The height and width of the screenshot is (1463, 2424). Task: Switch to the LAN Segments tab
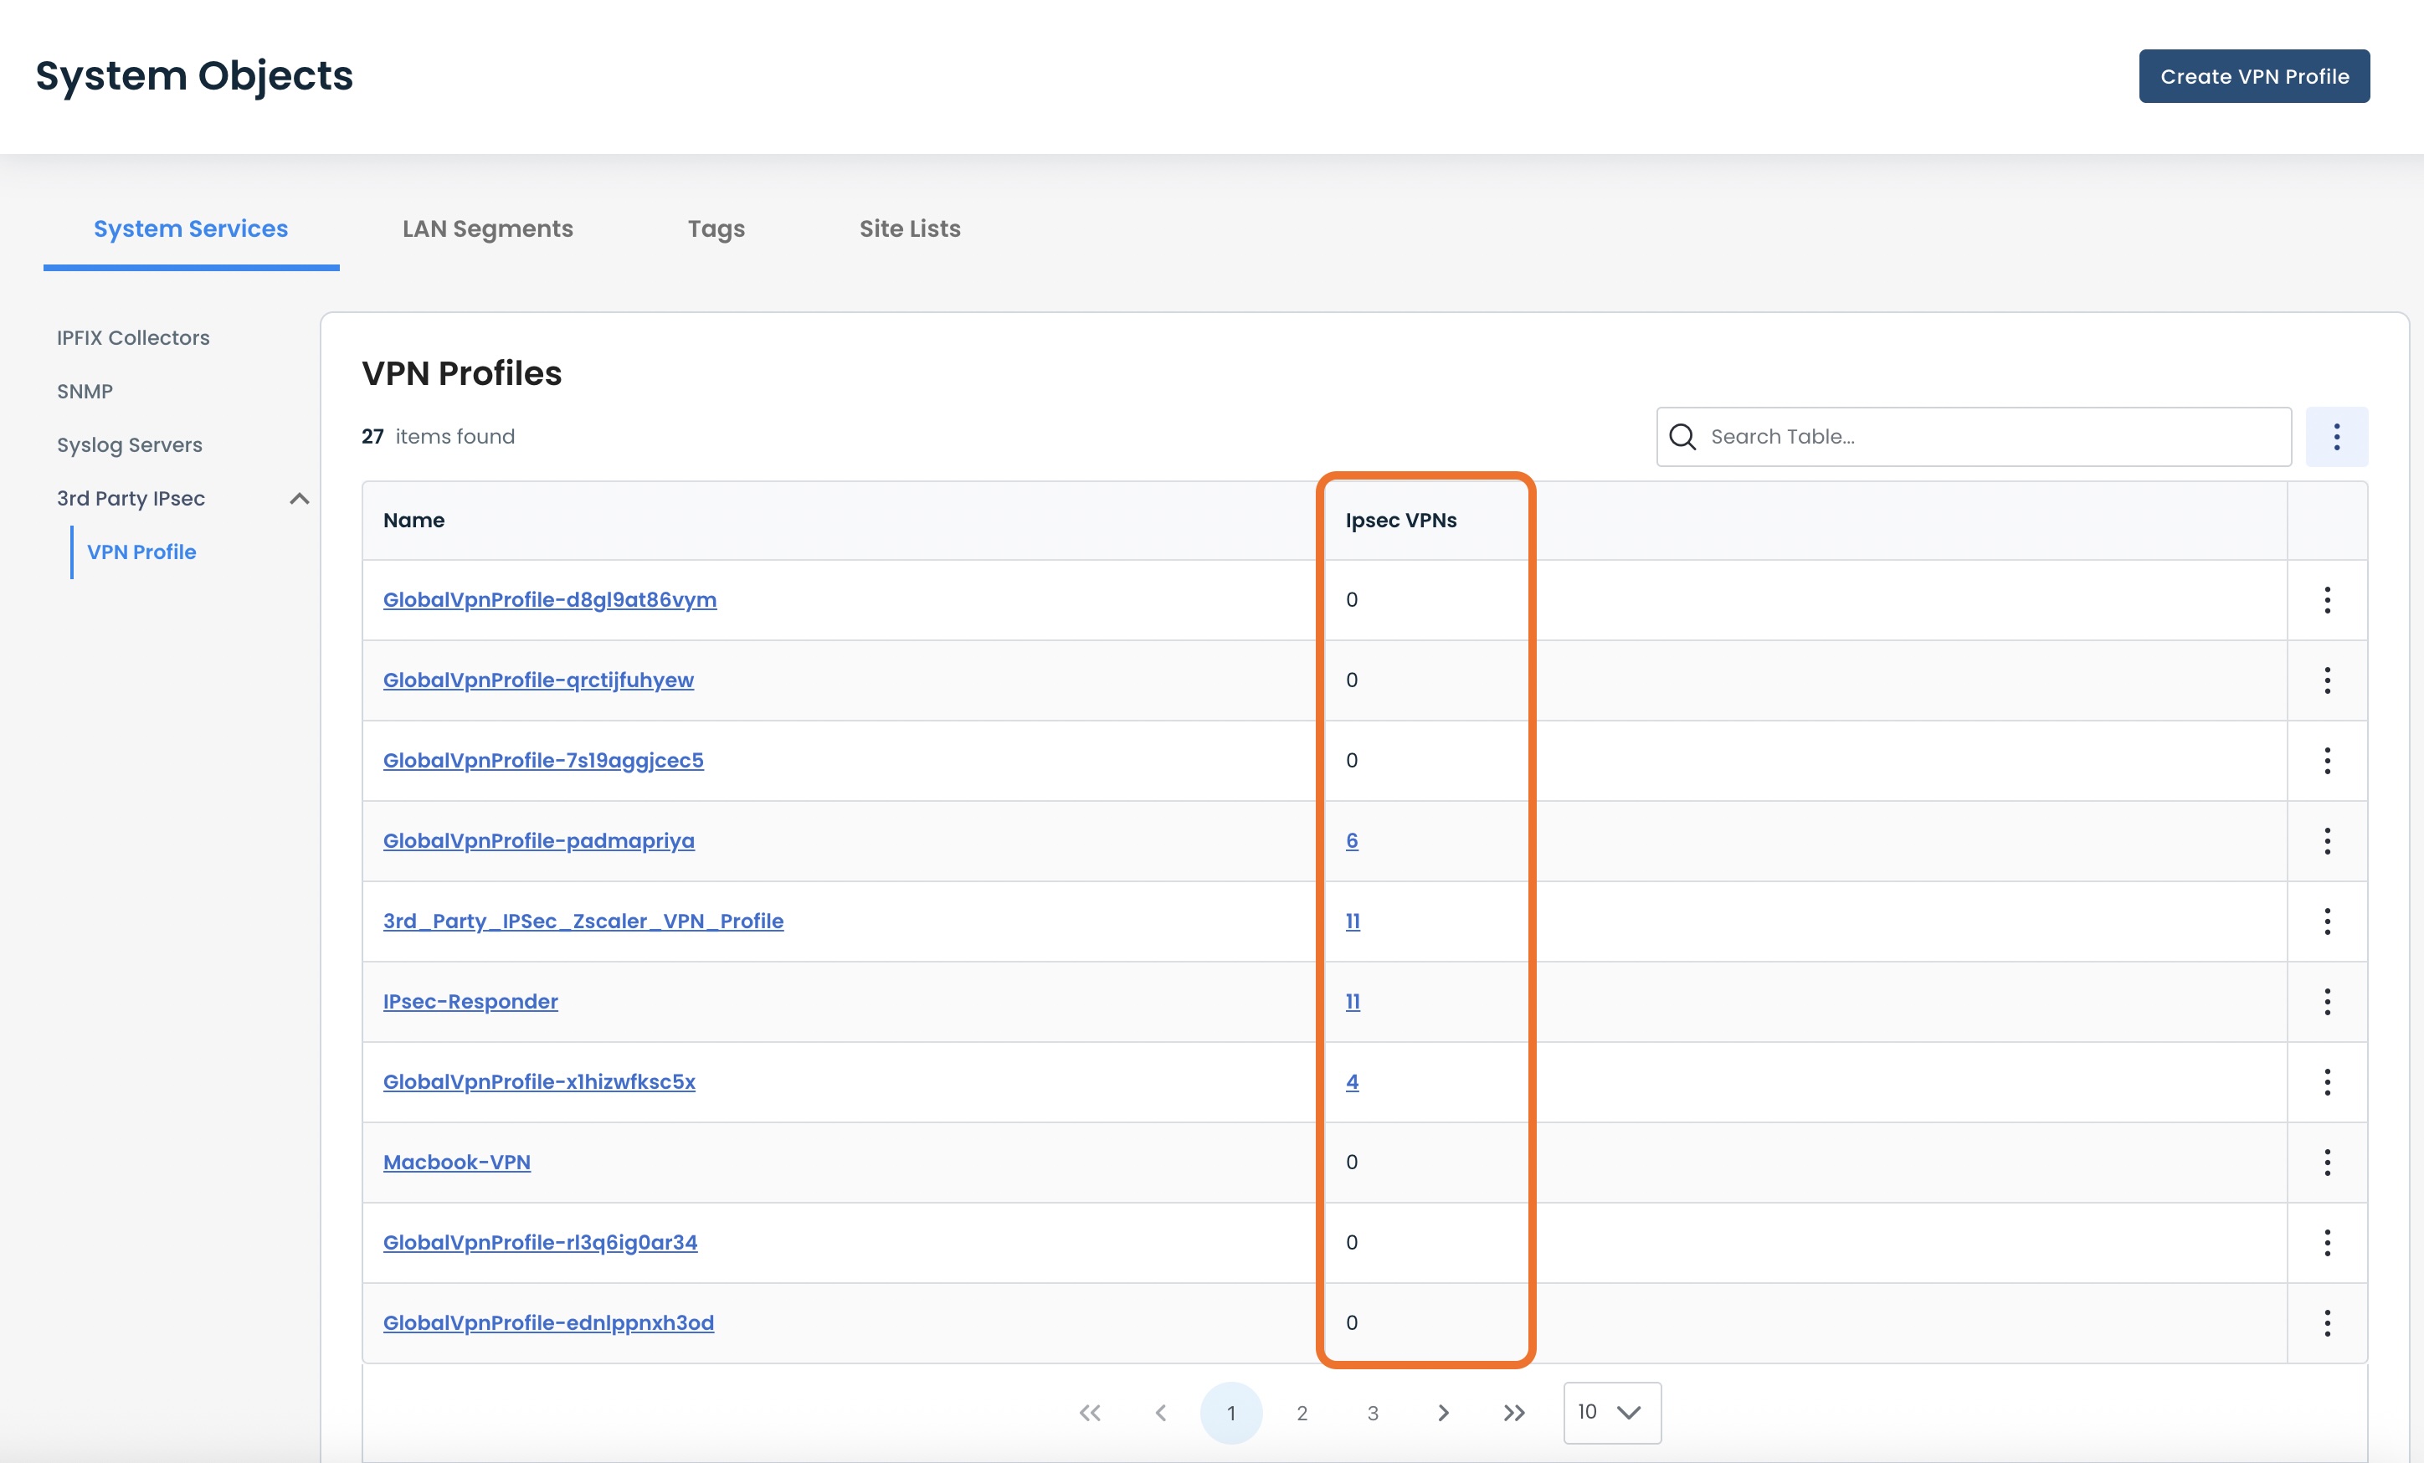(488, 228)
